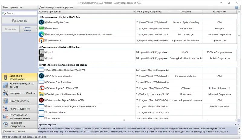Click the Advanced SystemCare program icon
This screenshot has height=140, width=242.
click(x=41, y=22)
